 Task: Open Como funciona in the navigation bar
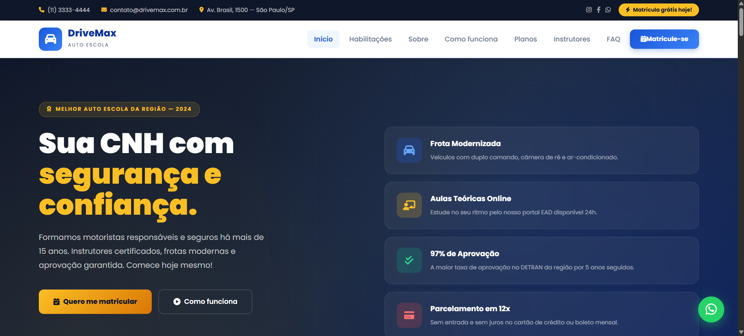tap(471, 39)
